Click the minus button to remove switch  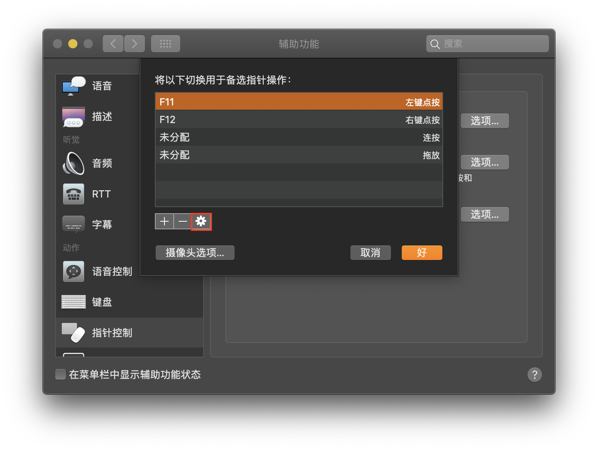(x=183, y=221)
